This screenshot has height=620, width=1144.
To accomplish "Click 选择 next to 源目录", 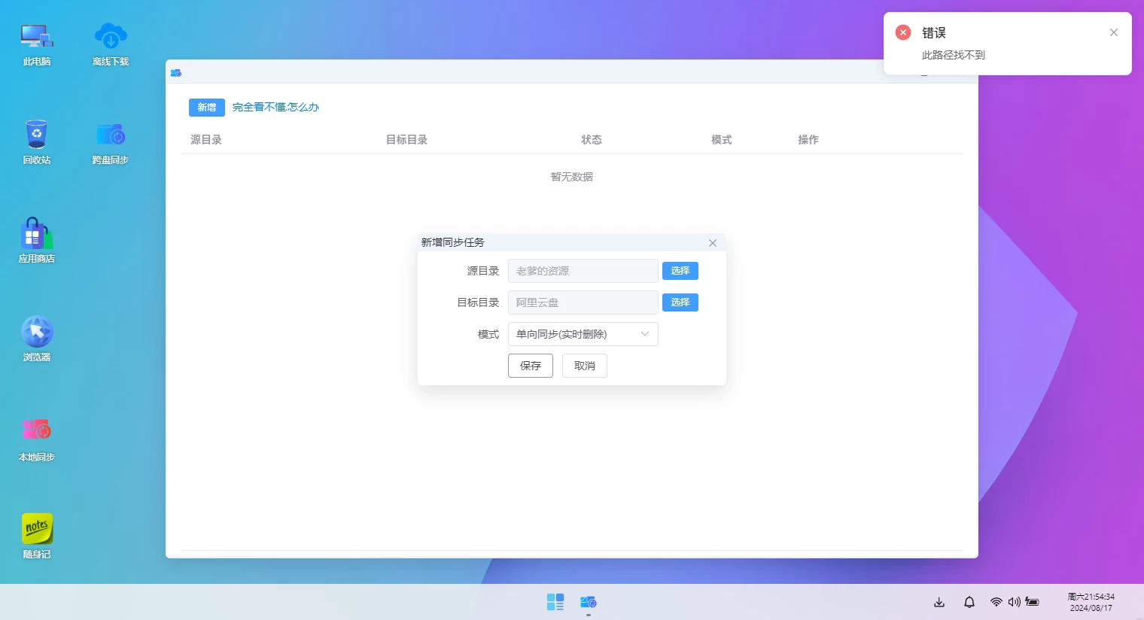I will (680, 270).
